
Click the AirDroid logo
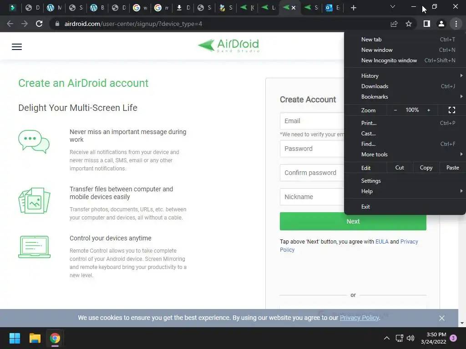[228, 46]
